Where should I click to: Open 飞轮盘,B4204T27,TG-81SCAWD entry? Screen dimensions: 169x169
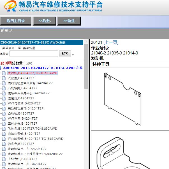click(x=33, y=129)
